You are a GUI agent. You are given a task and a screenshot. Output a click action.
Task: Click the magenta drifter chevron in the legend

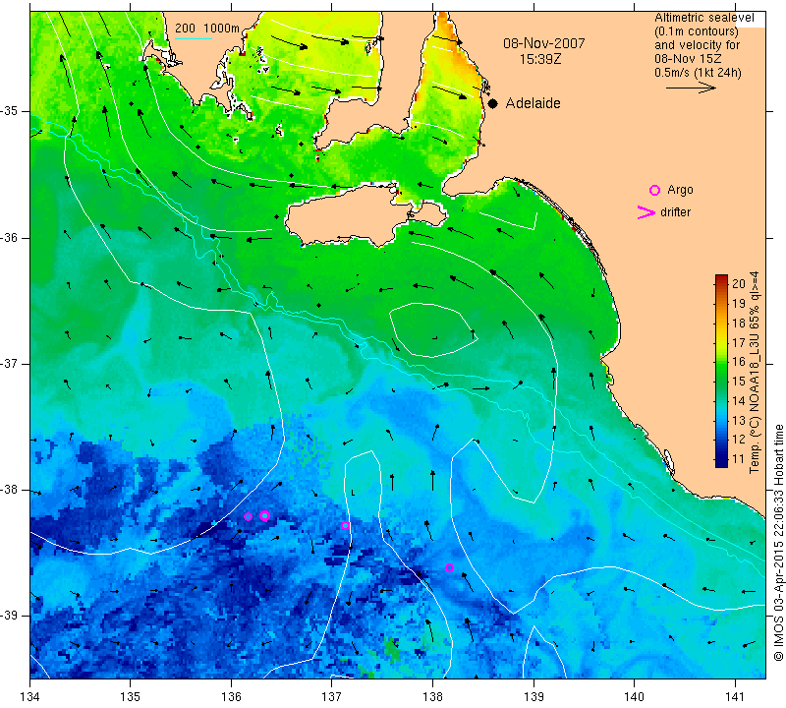tap(646, 212)
